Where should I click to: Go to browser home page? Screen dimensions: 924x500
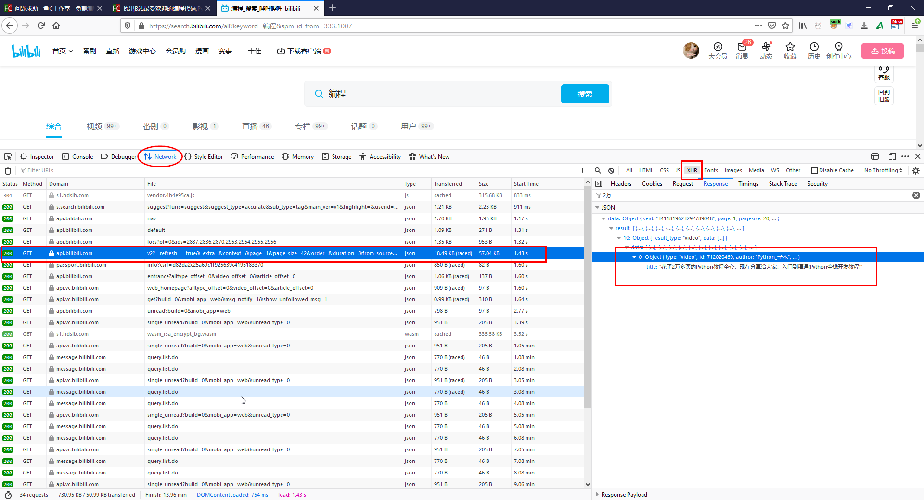tap(56, 26)
